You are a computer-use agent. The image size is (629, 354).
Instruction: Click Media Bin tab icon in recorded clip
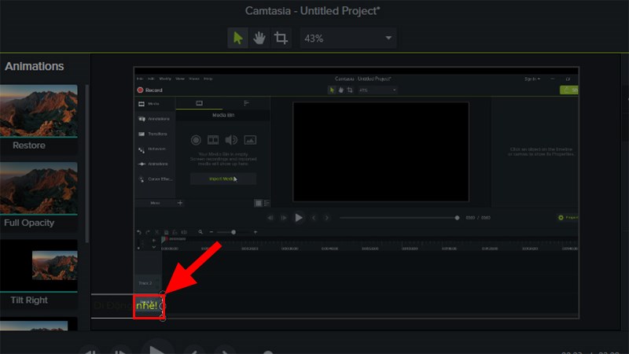[199, 104]
